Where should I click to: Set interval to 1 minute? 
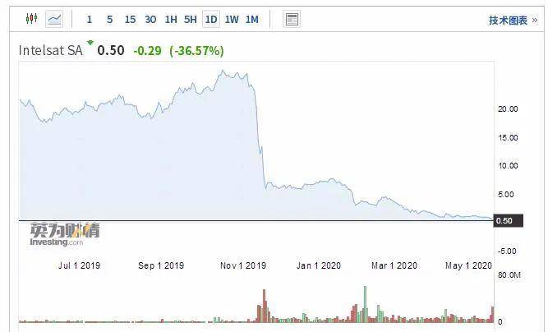point(90,20)
